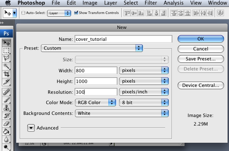The width and height of the screenshot is (229, 151).
Task: Open the RGB Color mode dropdown
Action: [x=95, y=102]
